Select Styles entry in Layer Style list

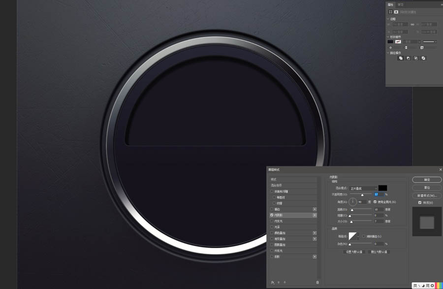293,179
